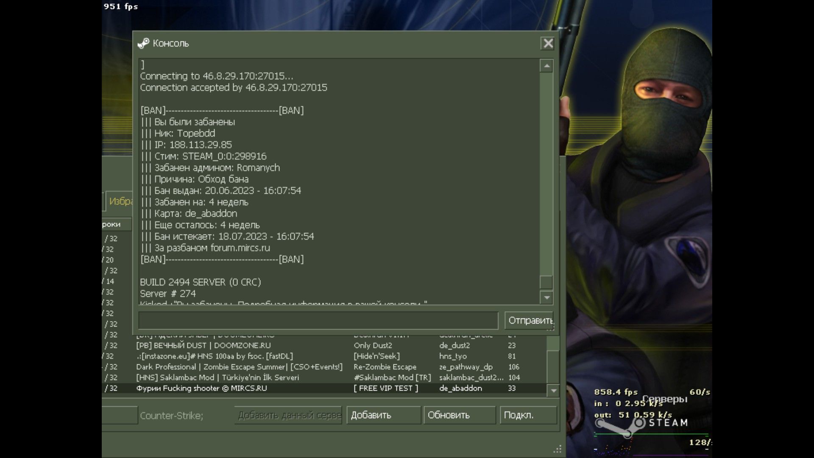The image size is (814, 458).
Task: Click the de_dust2 map cell
Action: 454,346
